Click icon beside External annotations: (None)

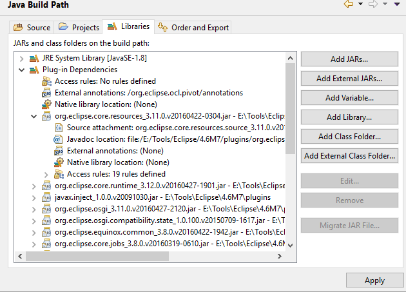pyautogui.click(x=59, y=151)
